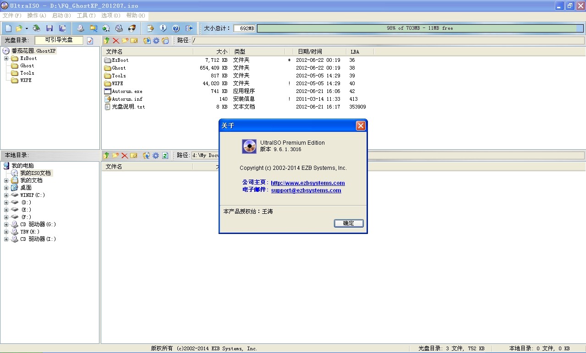This screenshot has width=586, height=353.
Task: Expand the 桌面 node in the local tree
Action: pos(6,188)
